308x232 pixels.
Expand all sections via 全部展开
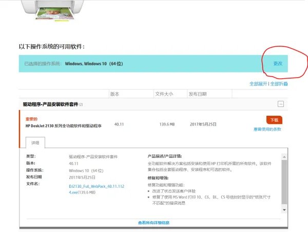coord(258,84)
